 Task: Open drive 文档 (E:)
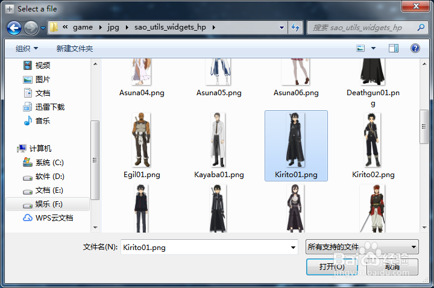43,190
